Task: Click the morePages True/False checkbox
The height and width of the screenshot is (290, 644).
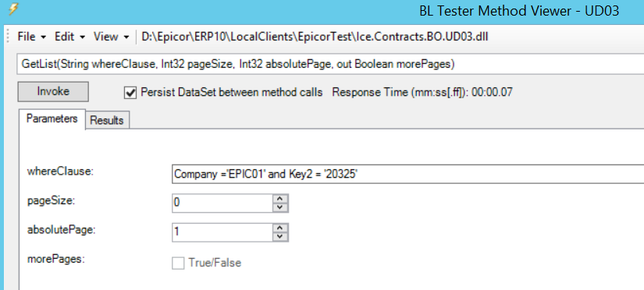Action: 178,263
